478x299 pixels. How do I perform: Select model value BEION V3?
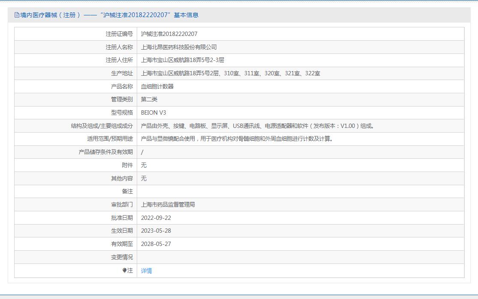(153, 112)
